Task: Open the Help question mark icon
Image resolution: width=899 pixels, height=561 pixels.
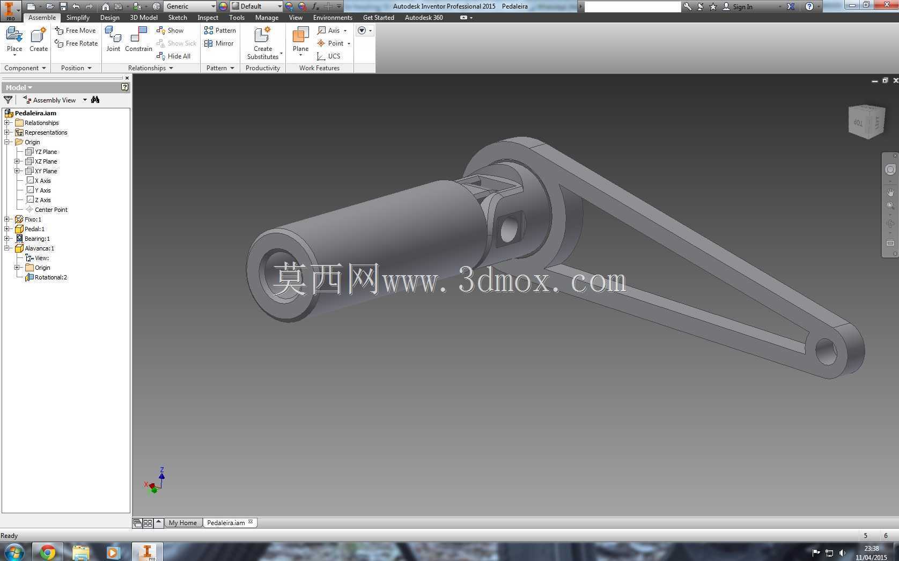Action: [x=809, y=6]
